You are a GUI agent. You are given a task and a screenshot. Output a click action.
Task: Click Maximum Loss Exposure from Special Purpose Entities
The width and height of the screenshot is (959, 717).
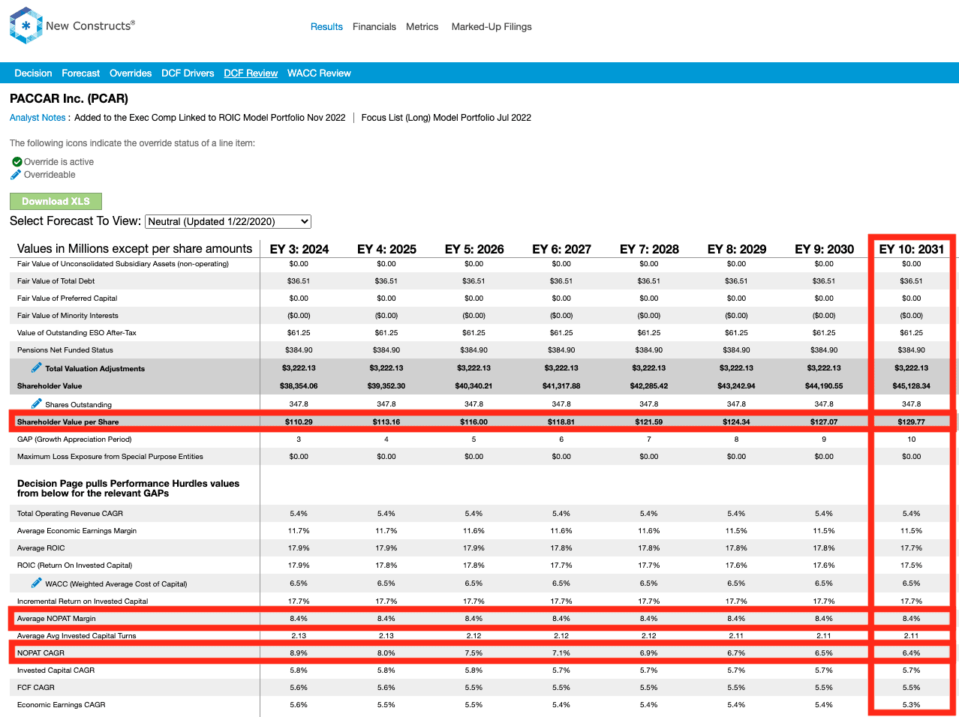click(x=110, y=456)
